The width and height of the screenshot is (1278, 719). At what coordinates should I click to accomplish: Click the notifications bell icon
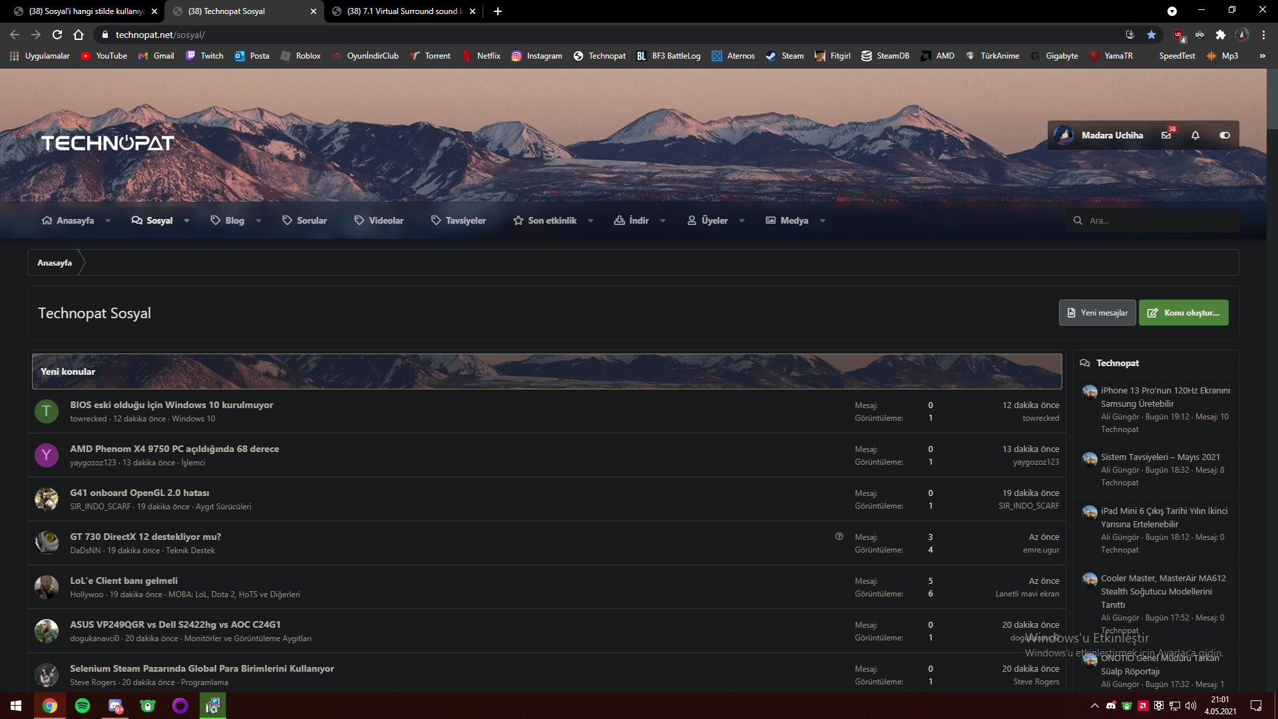tap(1195, 135)
